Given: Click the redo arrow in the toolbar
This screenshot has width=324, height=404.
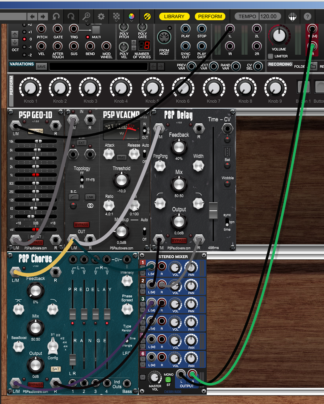Looking at the screenshot, I should pyautogui.click(x=71, y=17).
